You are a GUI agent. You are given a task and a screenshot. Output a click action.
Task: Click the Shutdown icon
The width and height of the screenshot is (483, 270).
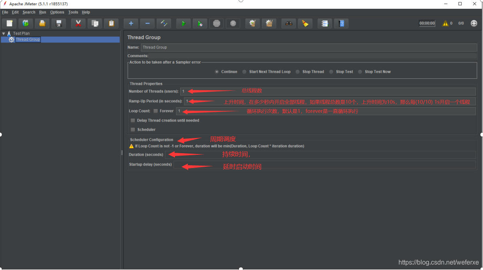[233, 23]
